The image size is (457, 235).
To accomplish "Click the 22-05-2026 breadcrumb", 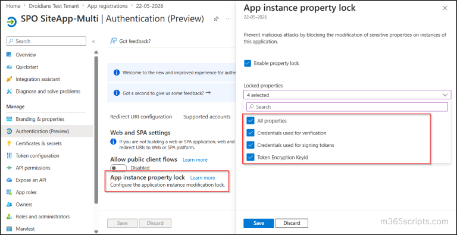I will tap(149, 6).
